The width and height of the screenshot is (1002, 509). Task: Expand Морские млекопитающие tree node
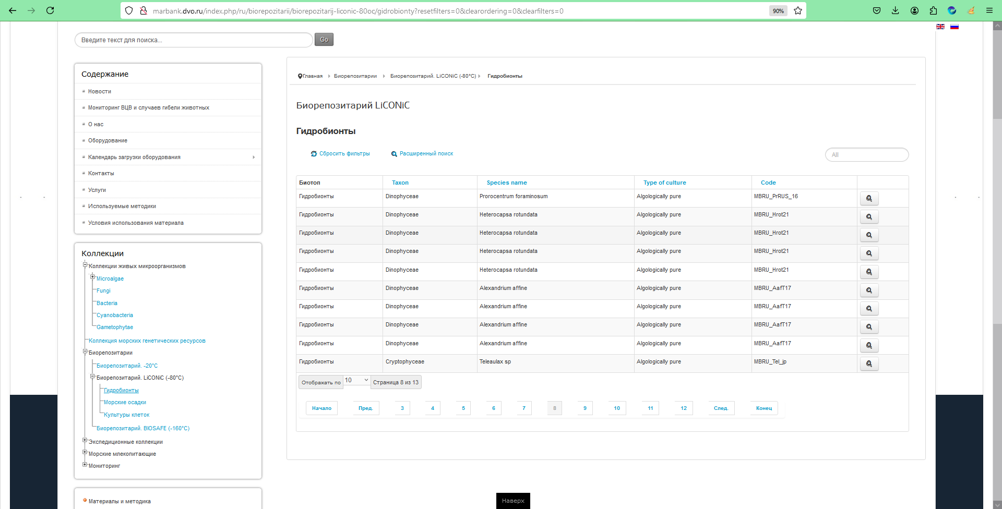pyautogui.click(x=85, y=452)
